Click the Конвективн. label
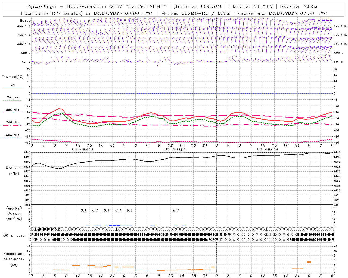The image size is (348, 278). 14,254
